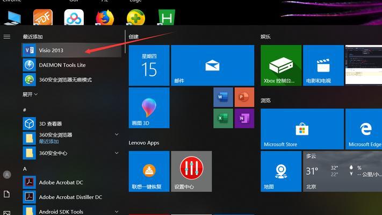Open Visio 2013 from recently added list

tap(71, 50)
